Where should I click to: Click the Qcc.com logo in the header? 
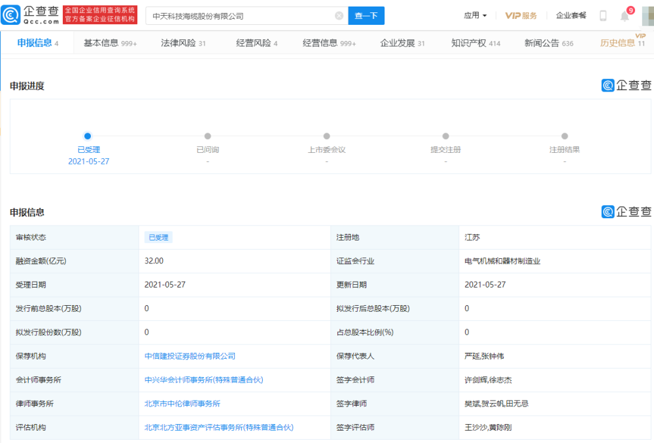(31, 15)
